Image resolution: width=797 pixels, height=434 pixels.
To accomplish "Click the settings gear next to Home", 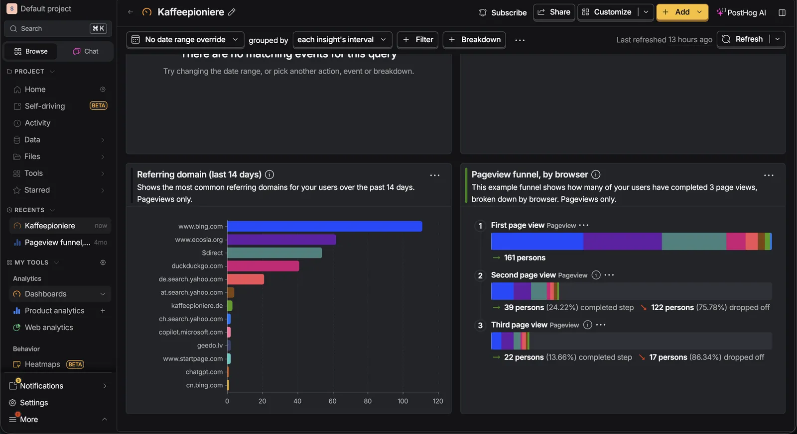I will 103,89.
